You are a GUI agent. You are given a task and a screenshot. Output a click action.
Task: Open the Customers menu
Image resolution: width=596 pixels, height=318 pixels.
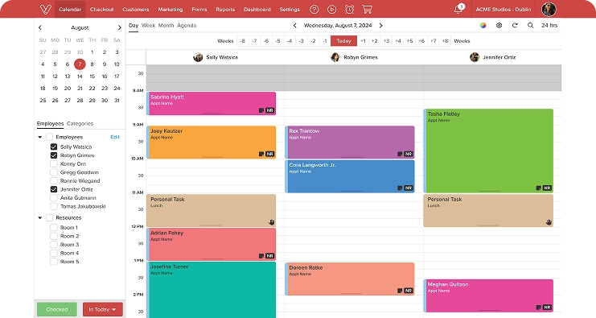tap(136, 9)
